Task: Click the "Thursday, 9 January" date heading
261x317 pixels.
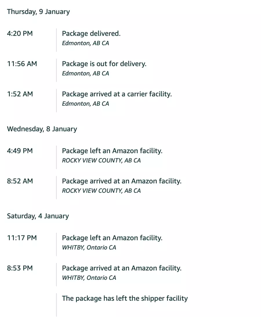Action: click(x=38, y=12)
